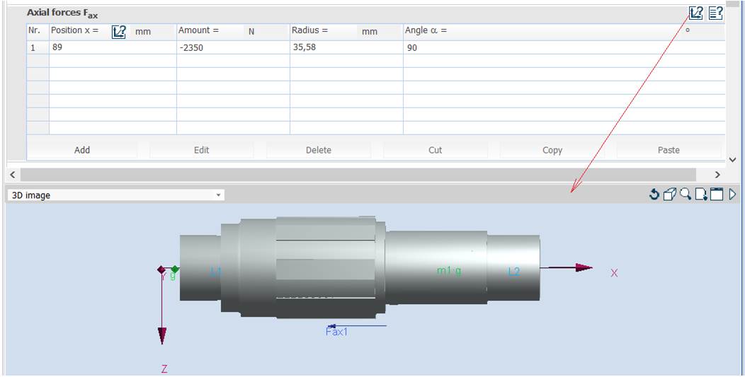
Task: Open the 3D image in separate window
Action: coord(717,195)
